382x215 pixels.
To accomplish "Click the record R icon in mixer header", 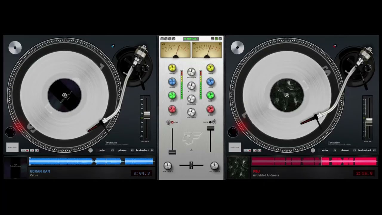I will pyautogui.click(x=170, y=39).
